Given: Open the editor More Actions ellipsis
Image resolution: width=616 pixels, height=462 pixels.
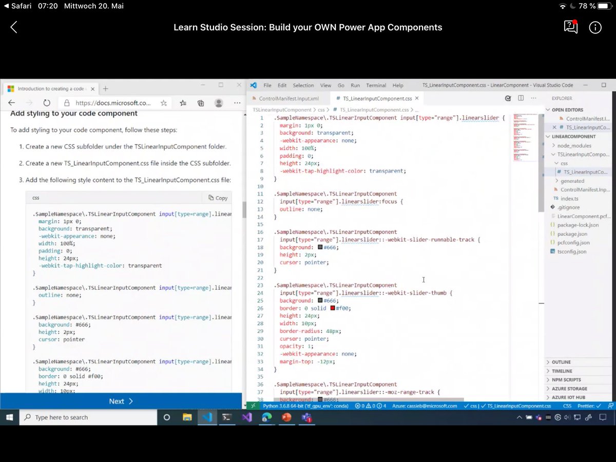Looking at the screenshot, I should tap(534, 98).
